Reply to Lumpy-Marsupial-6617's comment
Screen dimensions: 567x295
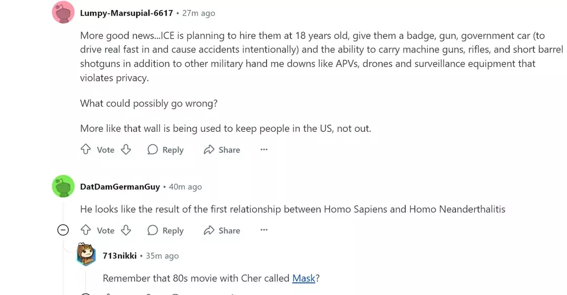click(x=165, y=150)
